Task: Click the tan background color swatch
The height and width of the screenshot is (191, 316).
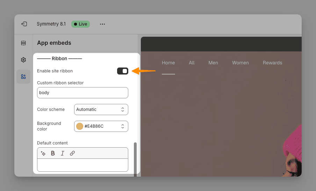Action: coord(80,126)
